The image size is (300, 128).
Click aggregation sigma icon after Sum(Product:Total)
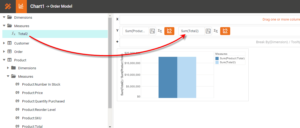[160, 31]
